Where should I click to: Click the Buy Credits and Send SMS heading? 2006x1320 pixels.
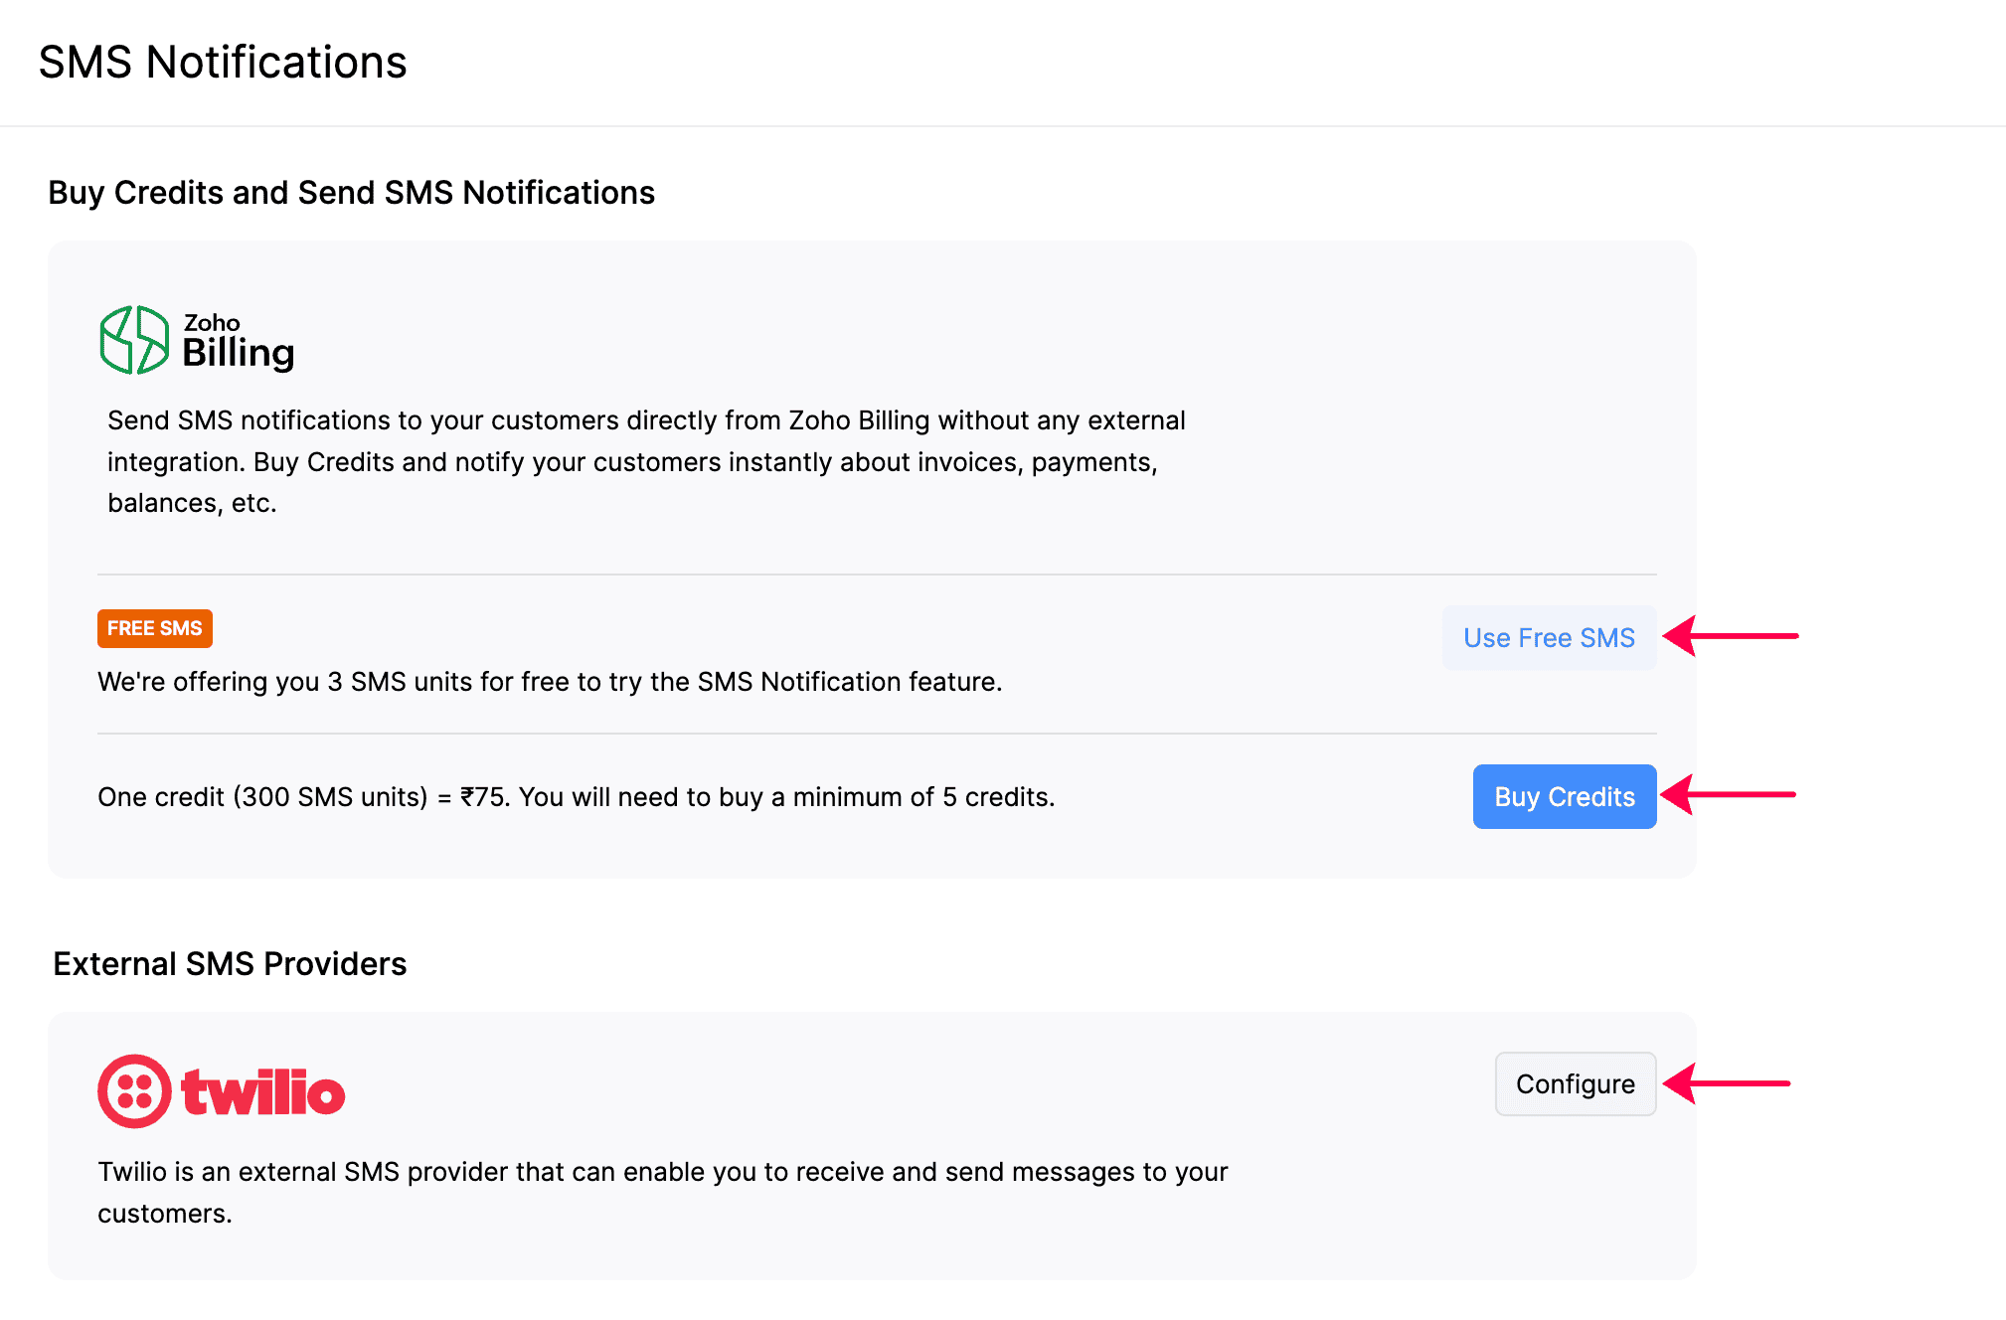coord(351,193)
